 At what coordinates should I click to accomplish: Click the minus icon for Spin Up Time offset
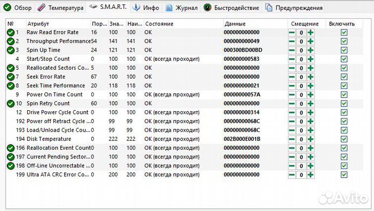pos(292,50)
